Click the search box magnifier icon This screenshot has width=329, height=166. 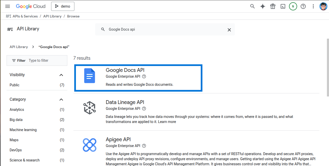[103, 29]
